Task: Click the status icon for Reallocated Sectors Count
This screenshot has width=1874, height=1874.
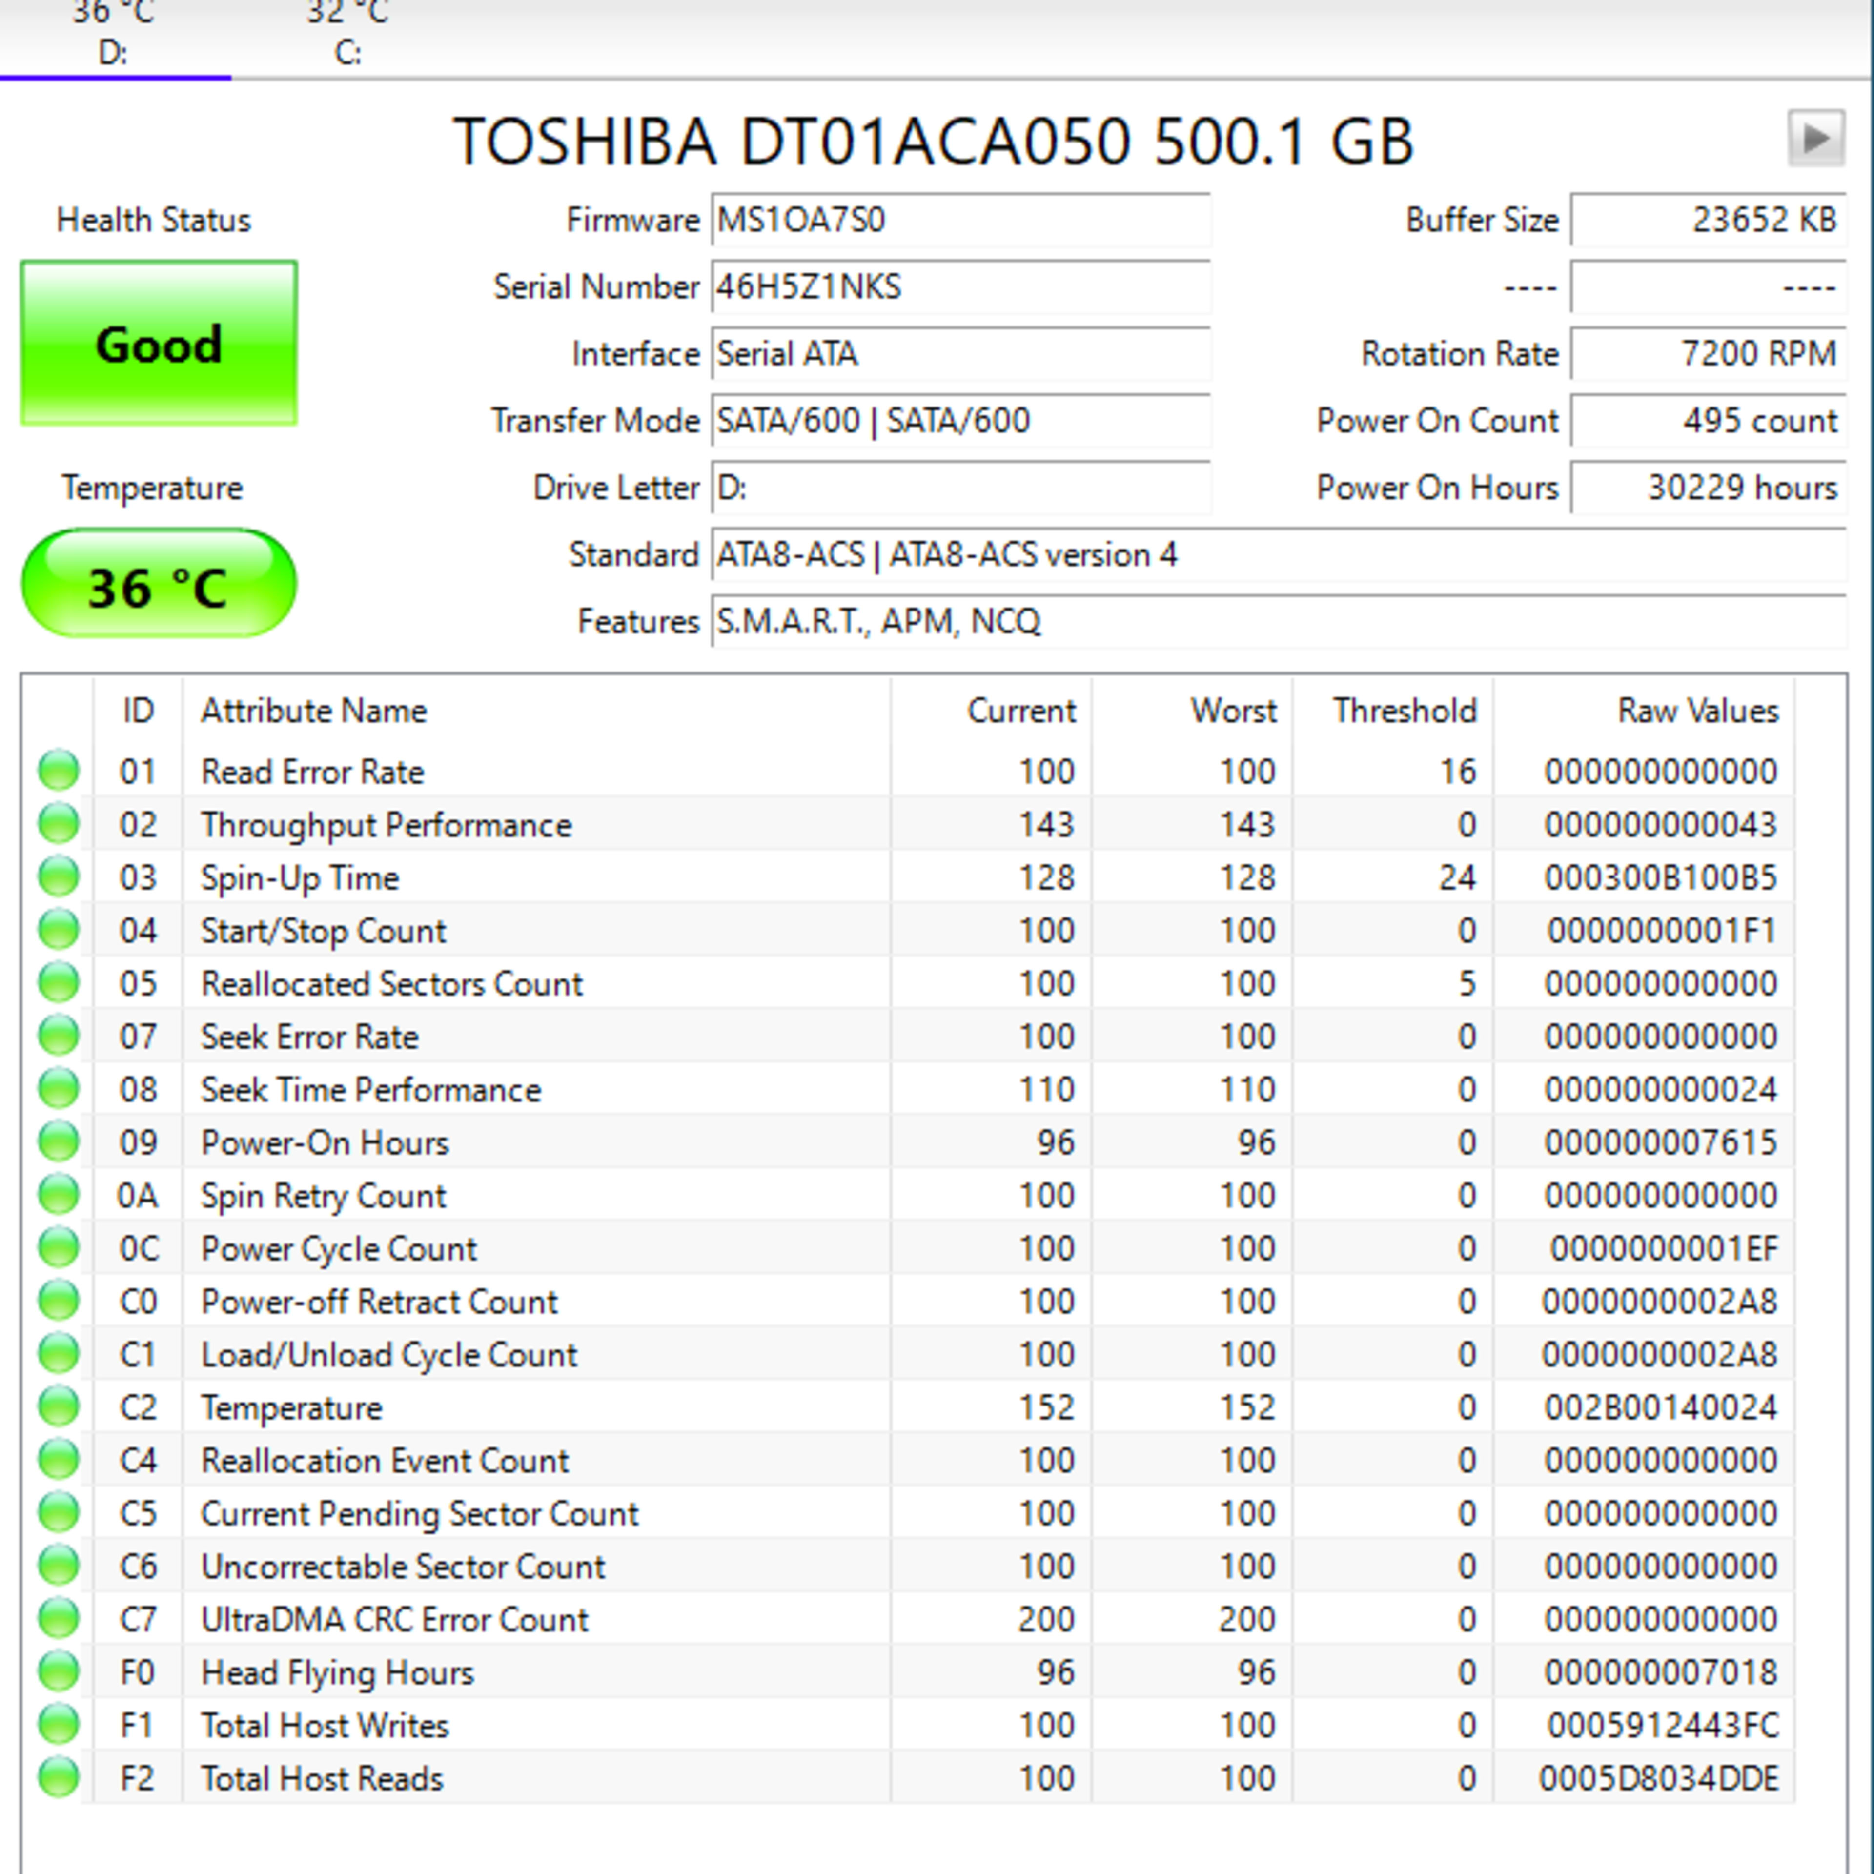Action: 58,982
